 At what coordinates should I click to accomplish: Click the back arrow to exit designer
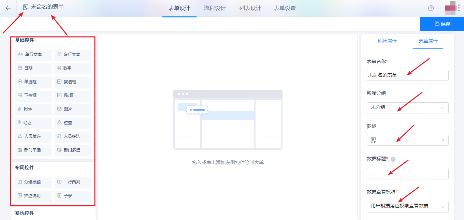(x=8, y=8)
